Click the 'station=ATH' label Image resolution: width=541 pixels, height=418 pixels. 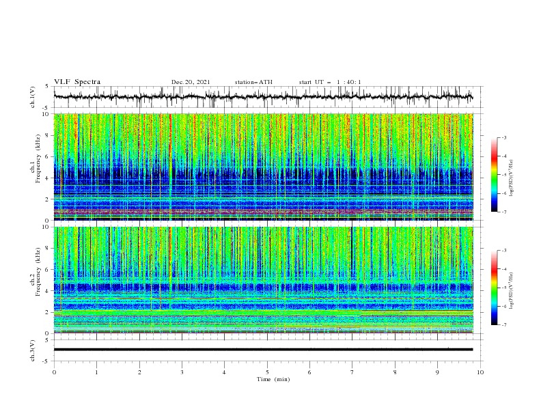click(253, 82)
